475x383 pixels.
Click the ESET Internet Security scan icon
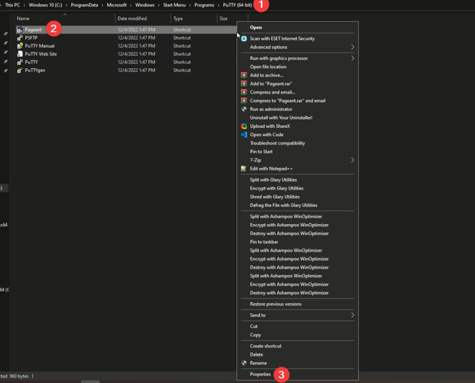pyautogui.click(x=244, y=39)
